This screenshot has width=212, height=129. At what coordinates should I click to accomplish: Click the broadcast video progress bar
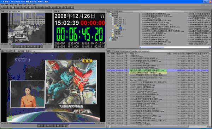click(53, 123)
